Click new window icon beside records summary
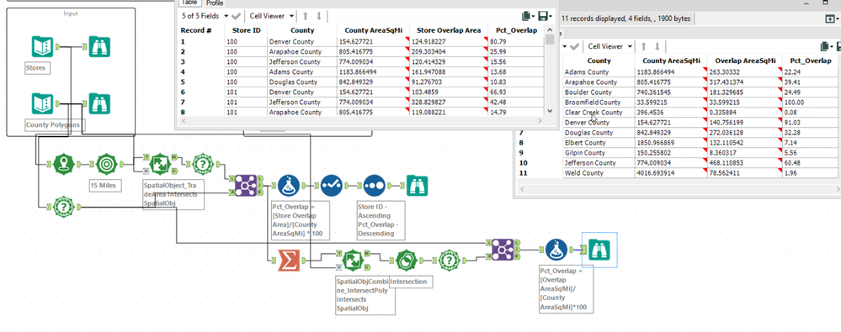 pyautogui.click(x=830, y=18)
